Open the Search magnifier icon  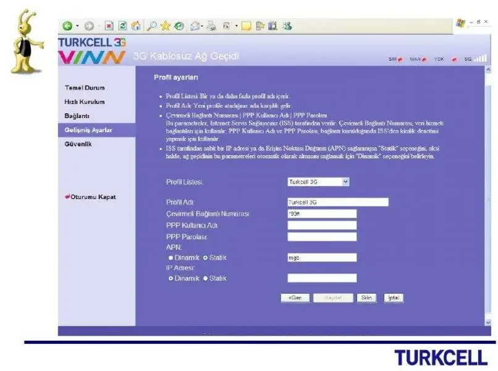[x=151, y=26]
